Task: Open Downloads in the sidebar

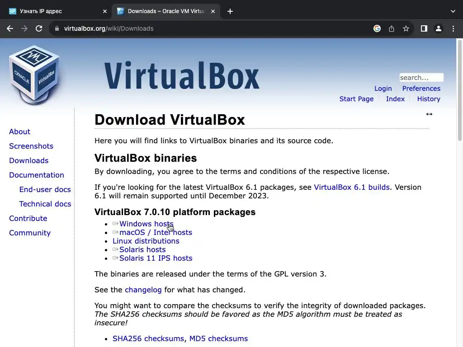Action: 29,160
